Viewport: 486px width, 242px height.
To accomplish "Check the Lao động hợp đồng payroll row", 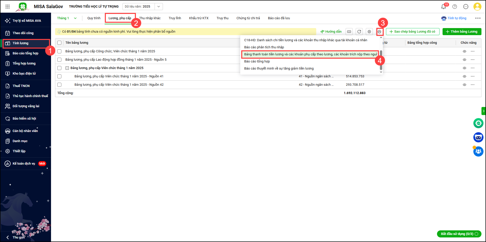I will 59,60.
